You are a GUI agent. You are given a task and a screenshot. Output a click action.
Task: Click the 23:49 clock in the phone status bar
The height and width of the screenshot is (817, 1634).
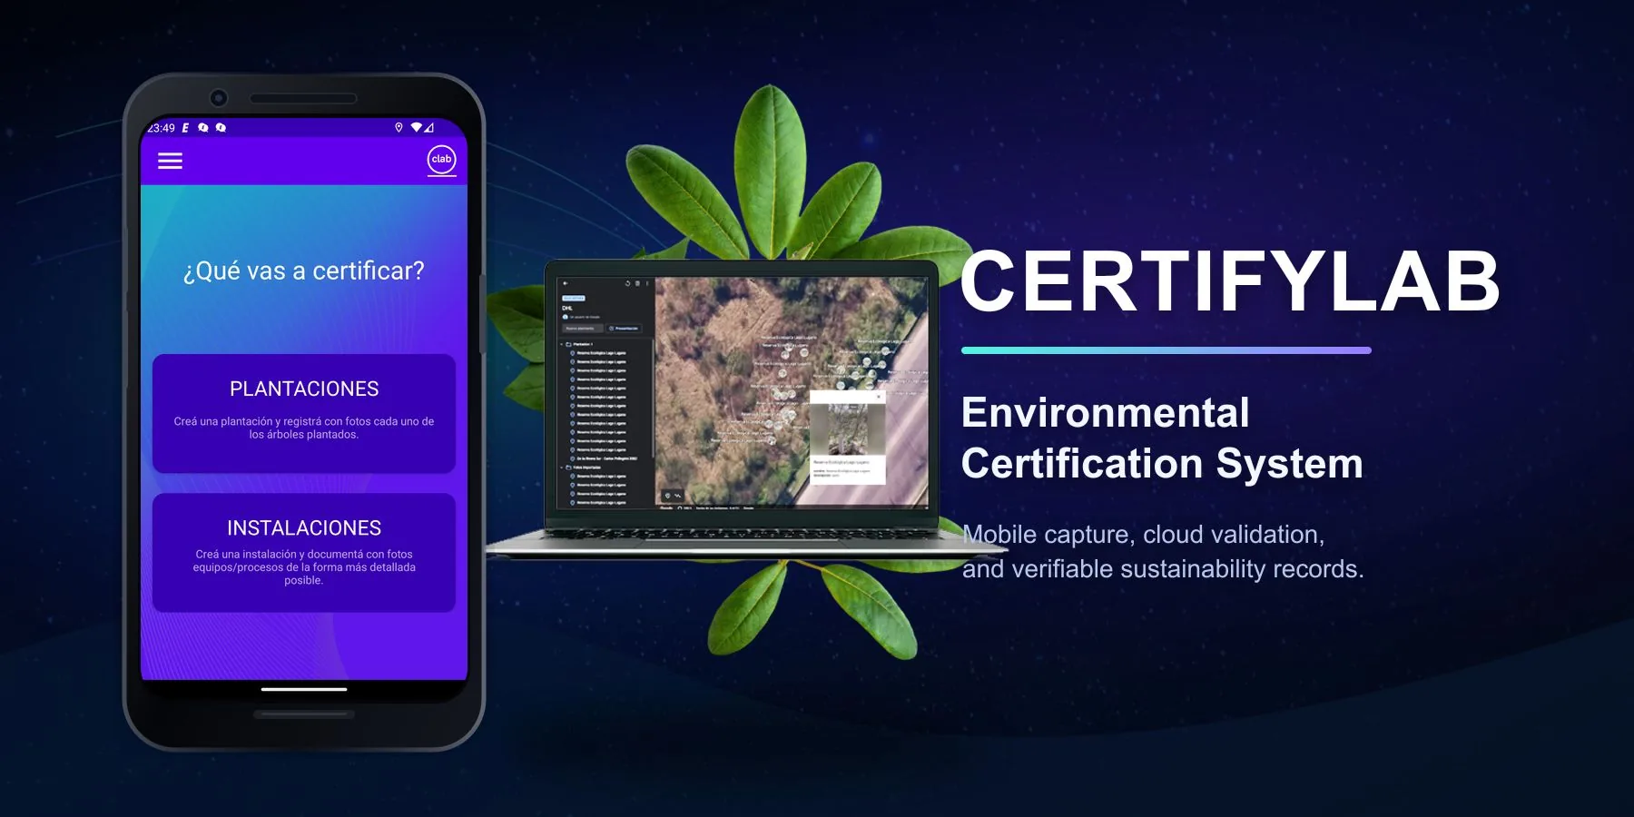click(162, 128)
